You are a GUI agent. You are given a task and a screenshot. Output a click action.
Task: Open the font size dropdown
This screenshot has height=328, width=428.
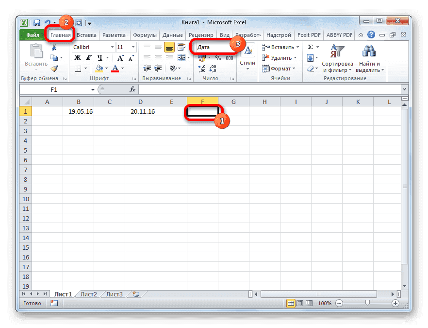point(132,47)
